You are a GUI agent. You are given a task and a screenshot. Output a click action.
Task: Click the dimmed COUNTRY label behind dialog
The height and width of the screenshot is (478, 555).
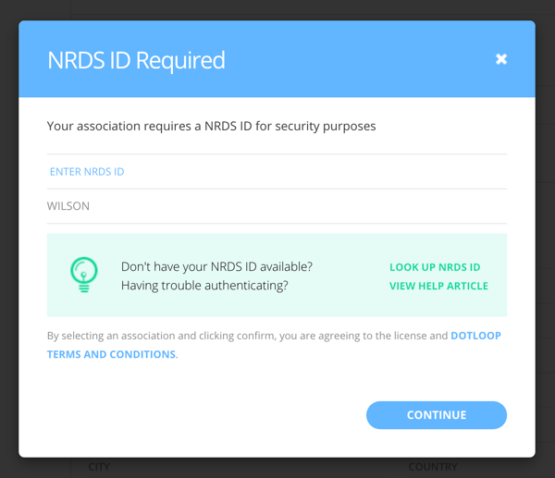[433, 467]
